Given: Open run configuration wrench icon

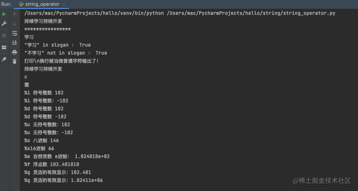Looking at the screenshot, I should tap(4, 24).
